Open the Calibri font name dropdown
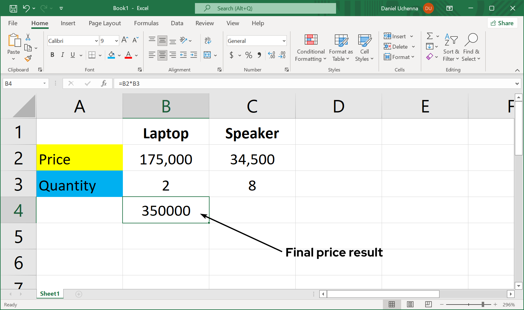 [x=96, y=41]
